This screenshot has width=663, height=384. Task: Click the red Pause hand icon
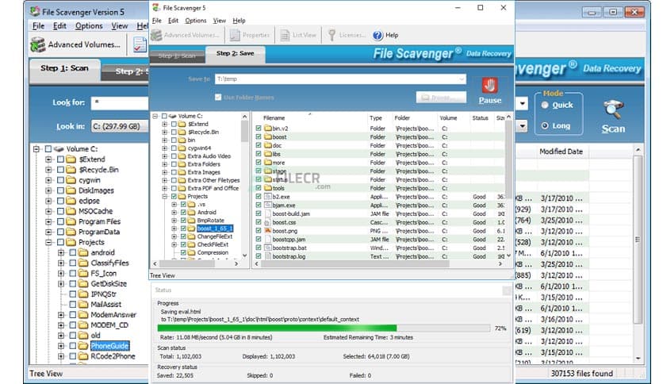click(x=489, y=86)
